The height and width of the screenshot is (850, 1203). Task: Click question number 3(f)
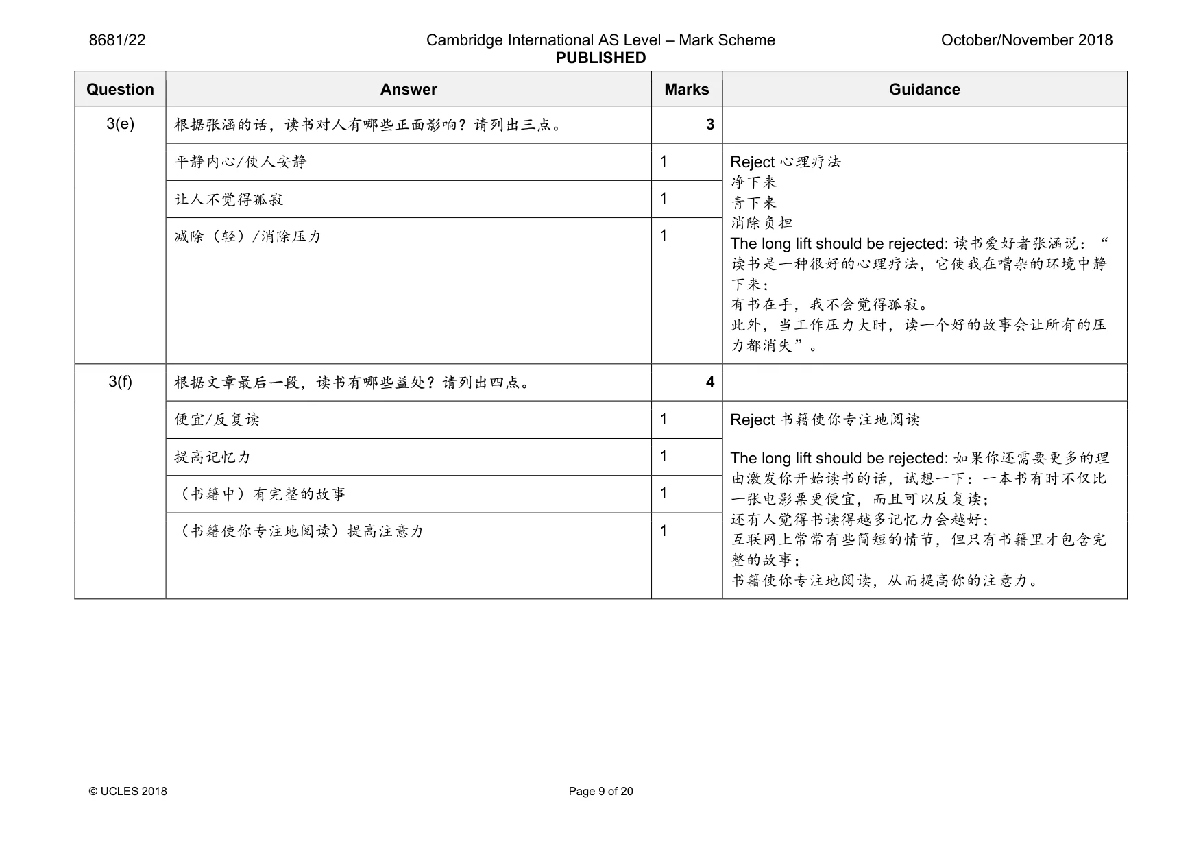click(120, 382)
